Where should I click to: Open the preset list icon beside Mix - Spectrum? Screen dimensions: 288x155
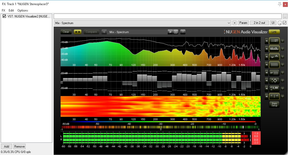point(176,32)
